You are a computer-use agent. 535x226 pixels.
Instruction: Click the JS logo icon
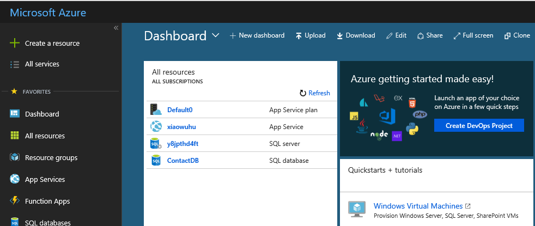(x=354, y=116)
